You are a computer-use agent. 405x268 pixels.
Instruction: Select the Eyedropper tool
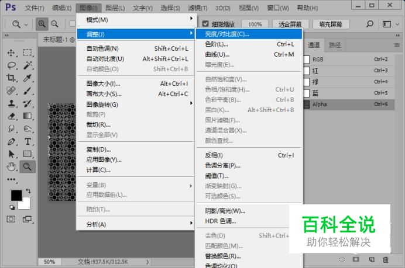[28, 78]
